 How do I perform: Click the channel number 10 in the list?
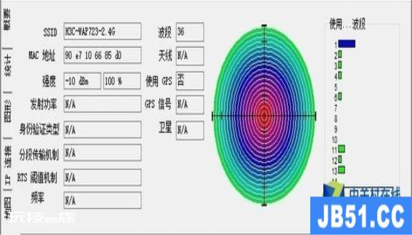click(x=334, y=140)
